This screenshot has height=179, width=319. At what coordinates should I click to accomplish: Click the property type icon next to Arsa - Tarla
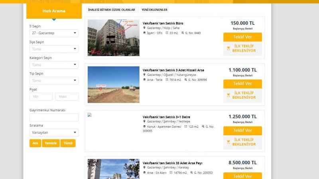(144, 80)
